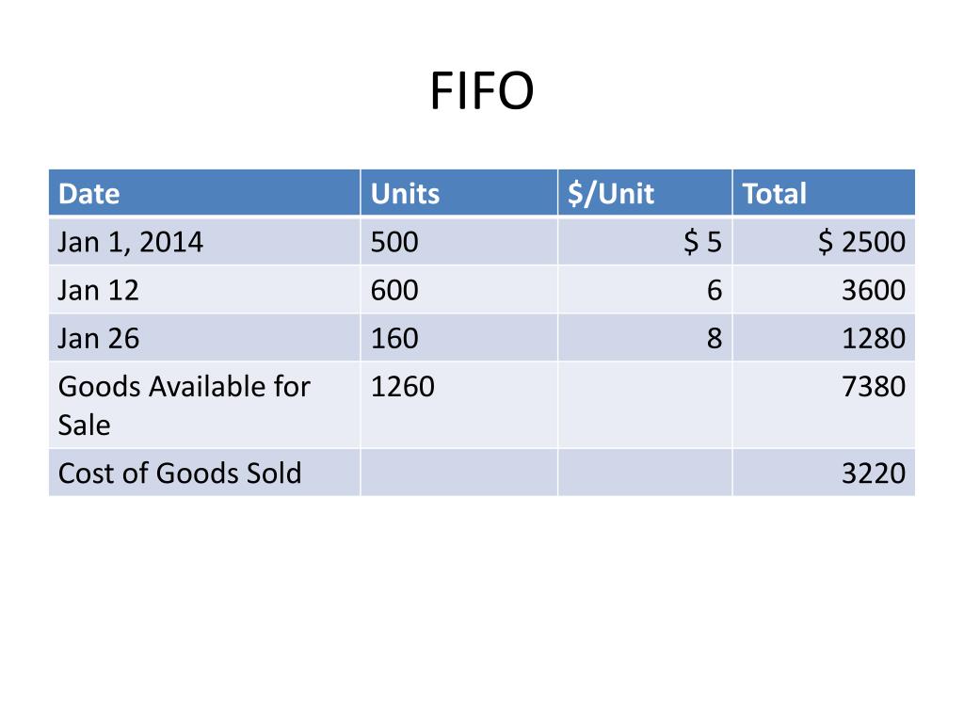Viewport: 964px width, 723px height.
Task: Click the FIFO slide title
Action: pos(482,92)
